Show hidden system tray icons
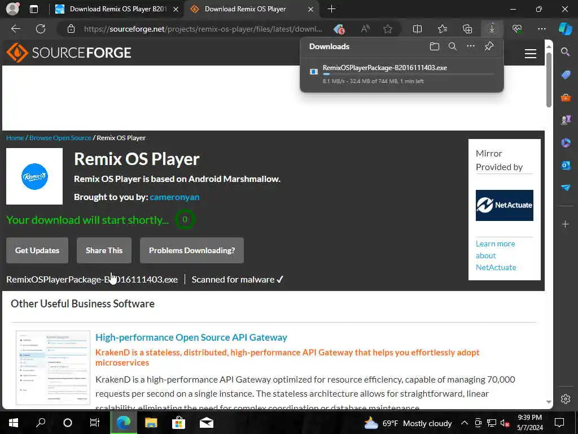 coord(465,423)
